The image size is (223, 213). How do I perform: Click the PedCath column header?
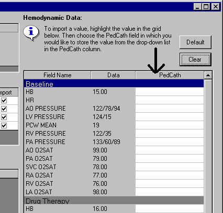[170, 75]
